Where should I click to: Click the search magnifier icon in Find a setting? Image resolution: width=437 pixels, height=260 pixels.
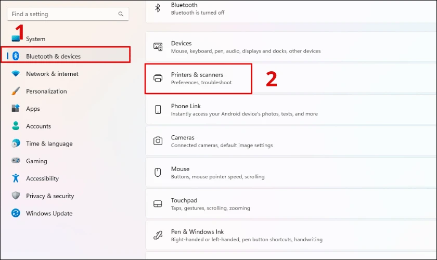point(121,14)
